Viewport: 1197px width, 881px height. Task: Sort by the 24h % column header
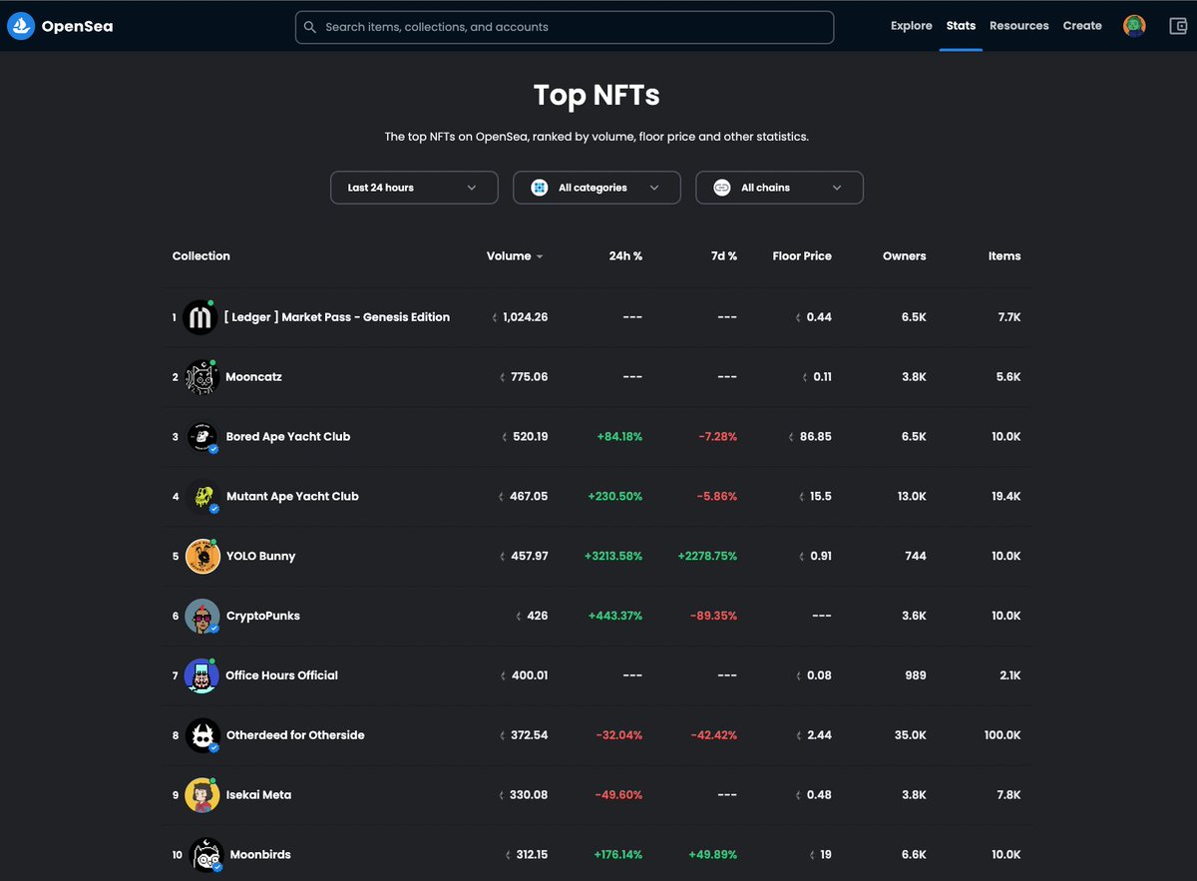point(625,256)
